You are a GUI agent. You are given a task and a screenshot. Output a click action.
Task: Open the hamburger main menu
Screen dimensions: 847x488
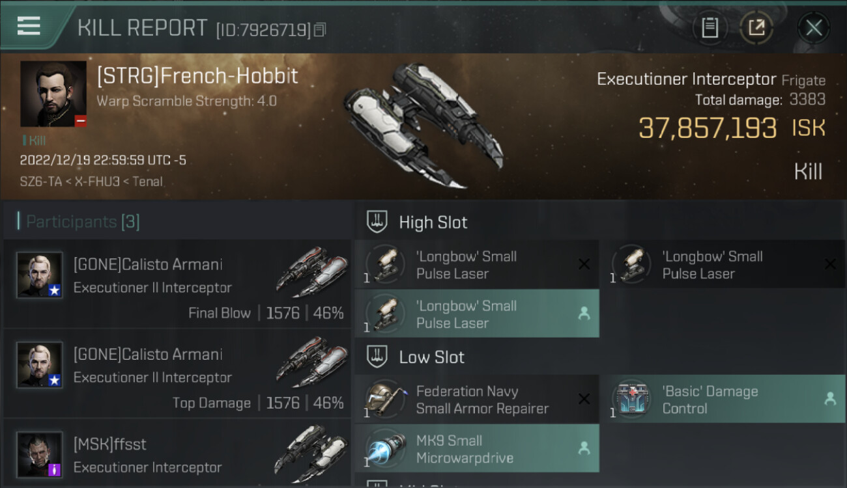point(29,25)
